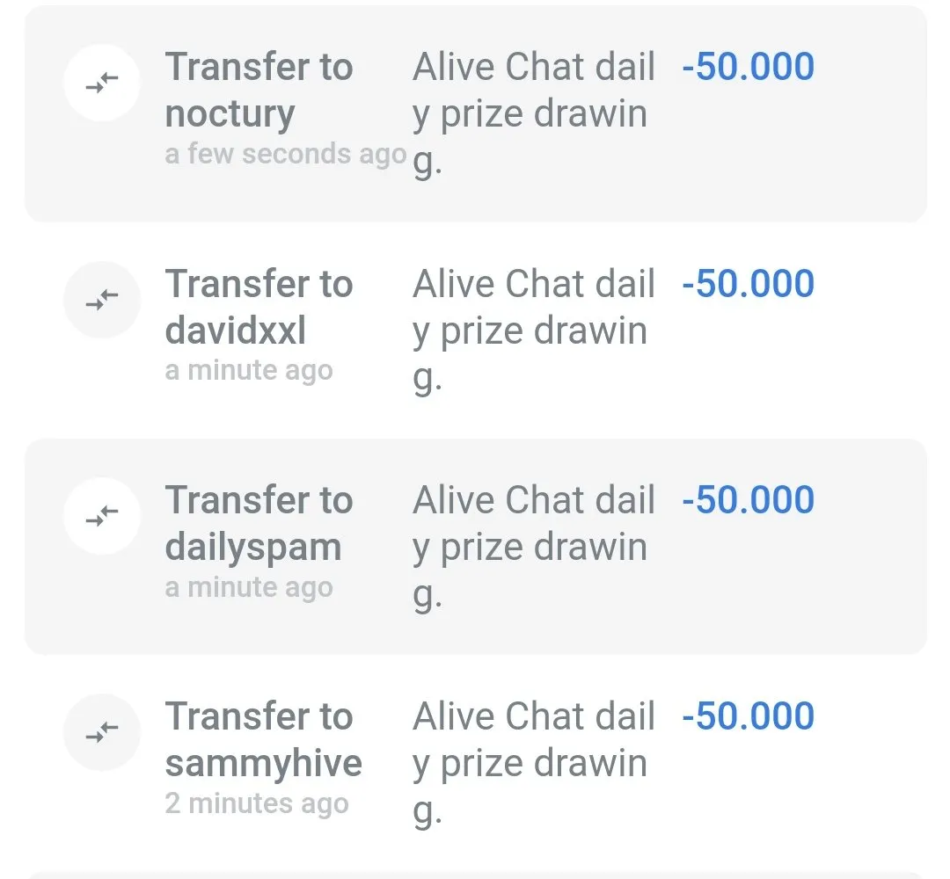Click the memo text of noctury transfer
This screenshot has width=950, height=879.
pyautogui.click(x=533, y=113)
